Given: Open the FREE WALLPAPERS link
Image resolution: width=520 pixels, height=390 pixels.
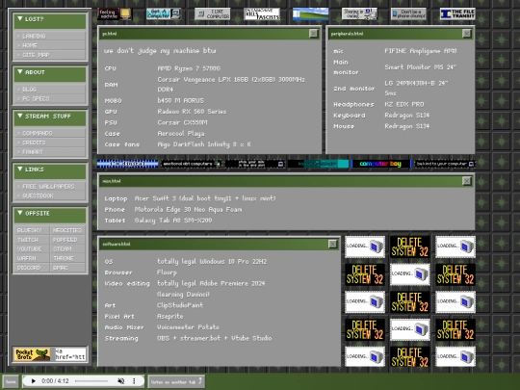Looking at the screenshot, I should [x=50, y=187].
